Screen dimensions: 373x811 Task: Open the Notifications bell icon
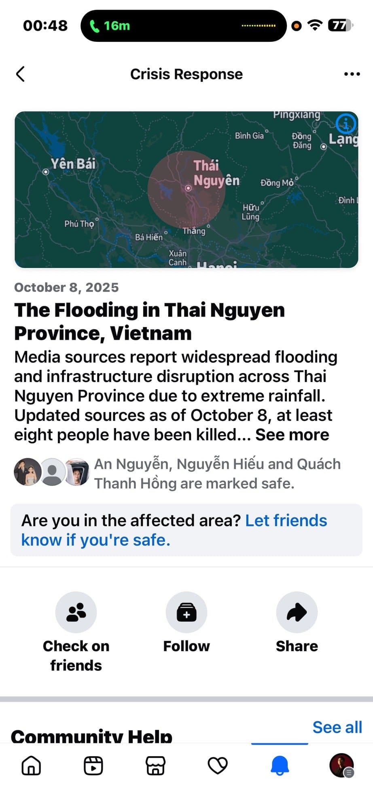point(280,766)
